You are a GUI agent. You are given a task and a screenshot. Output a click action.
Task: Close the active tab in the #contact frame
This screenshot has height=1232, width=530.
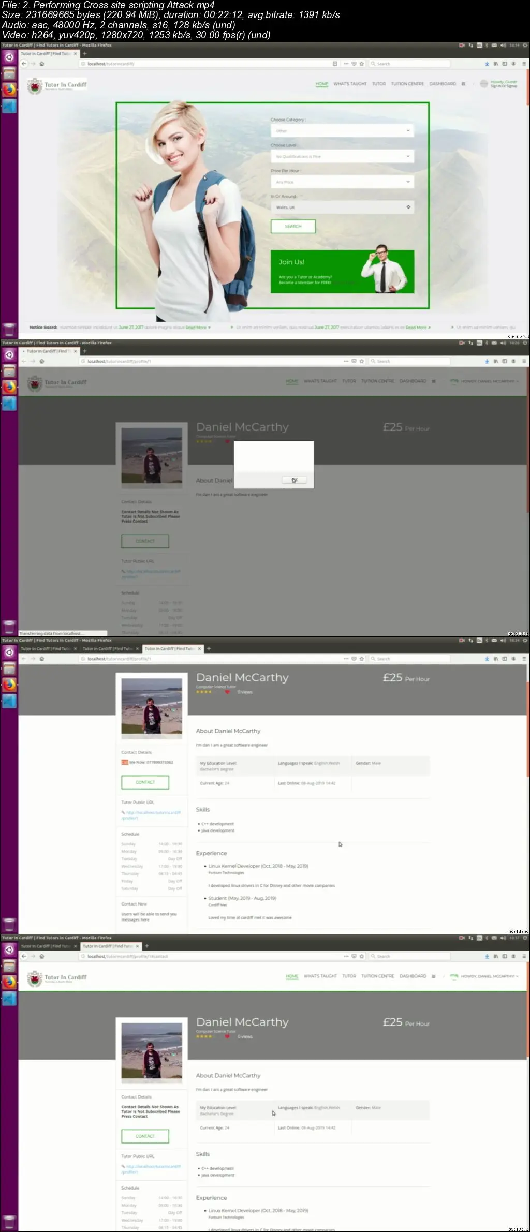click(137, 946)
